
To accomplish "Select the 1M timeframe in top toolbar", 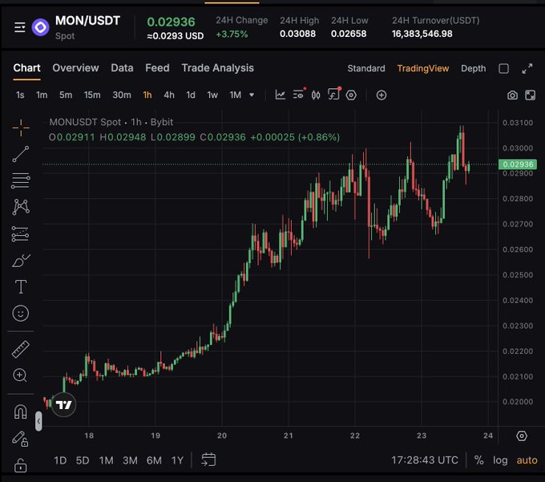I will click(236, 95).
